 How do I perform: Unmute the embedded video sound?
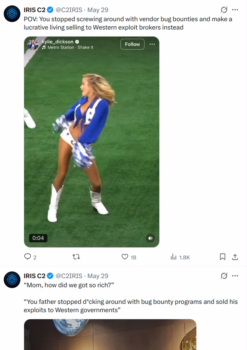150,238
